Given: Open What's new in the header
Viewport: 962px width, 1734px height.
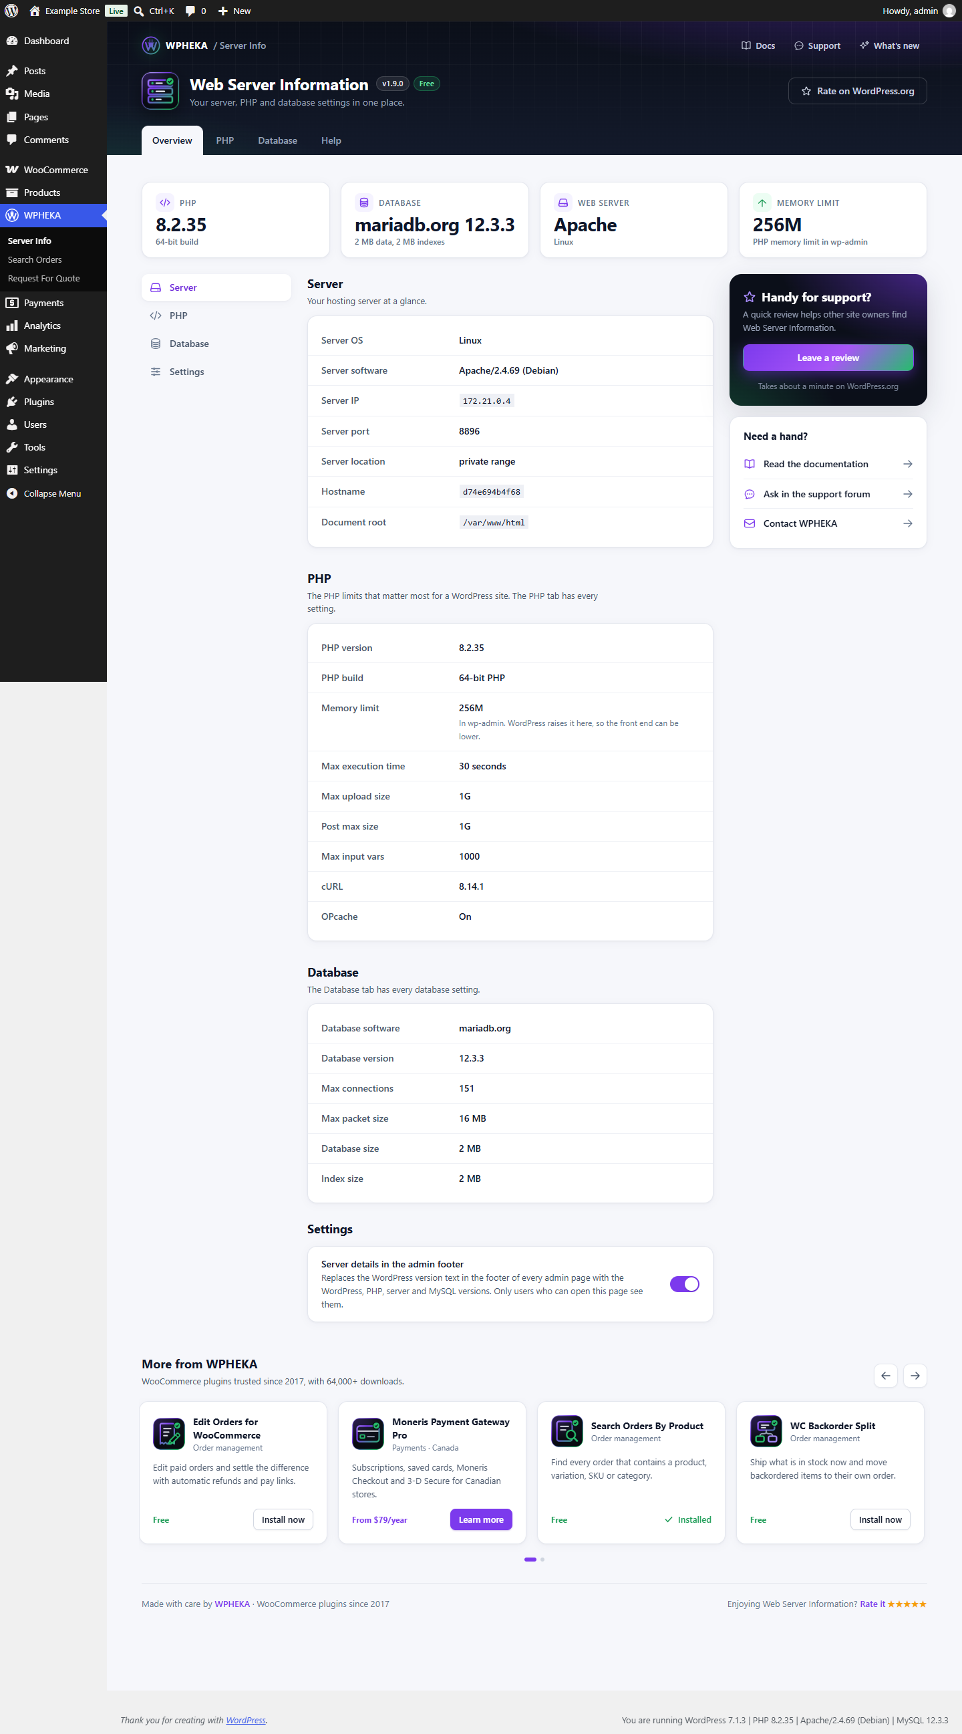Looking at the screenshot, I should (889, 45).
